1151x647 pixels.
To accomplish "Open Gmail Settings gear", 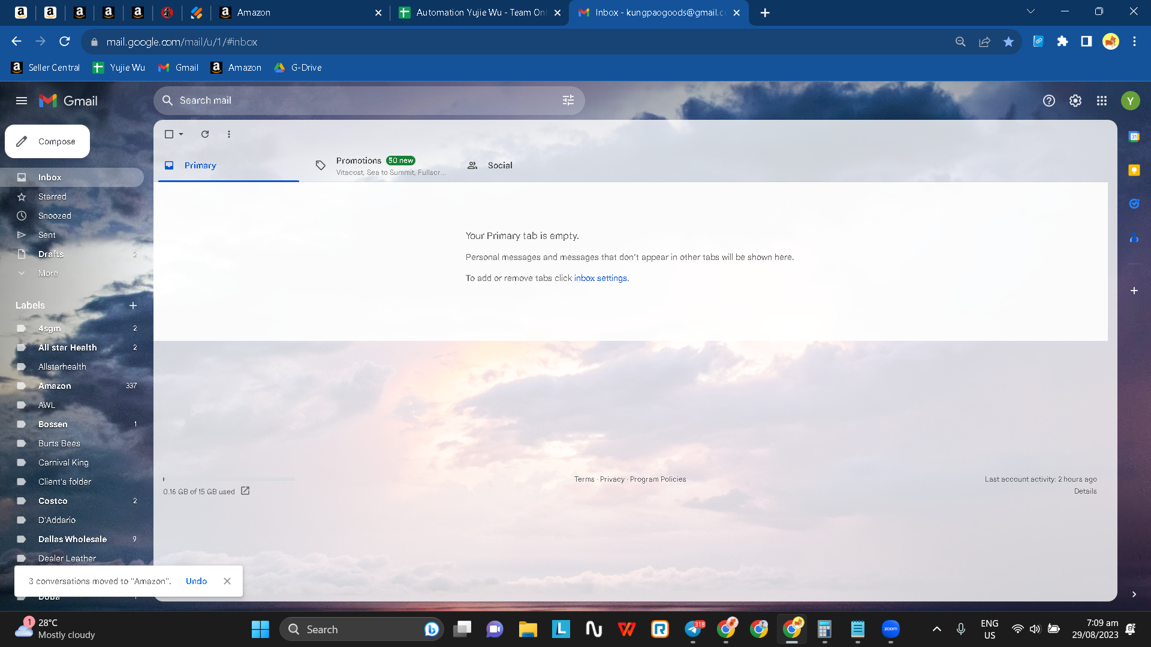I will point(1075,101).
